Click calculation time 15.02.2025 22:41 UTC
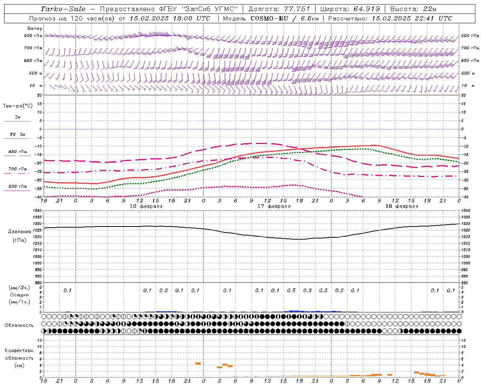 412,18
